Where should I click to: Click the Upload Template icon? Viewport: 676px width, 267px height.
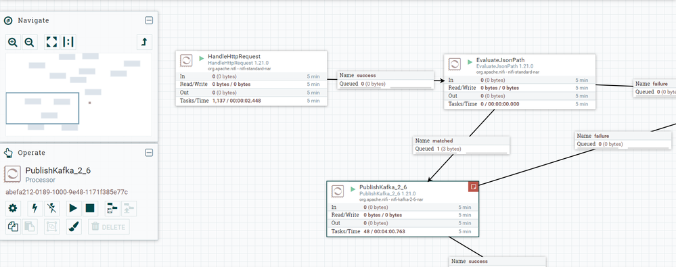pos(129,208)
